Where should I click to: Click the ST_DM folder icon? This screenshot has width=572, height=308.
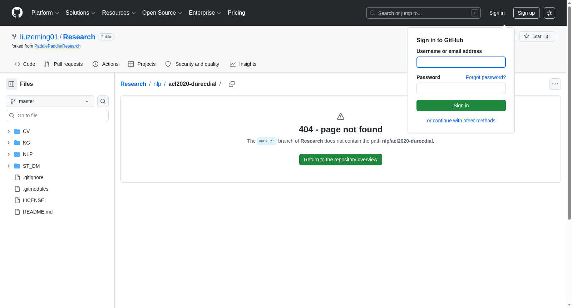[x=17, y=166]
